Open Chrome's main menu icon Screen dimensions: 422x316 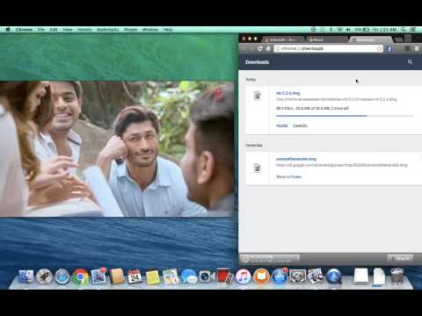[x=417, y=48]
